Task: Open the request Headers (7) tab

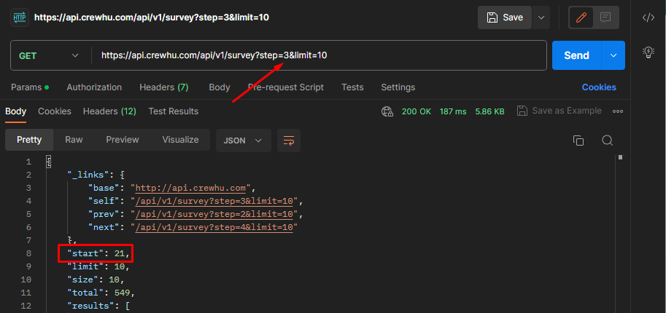Action: click(x=164, y=87)
